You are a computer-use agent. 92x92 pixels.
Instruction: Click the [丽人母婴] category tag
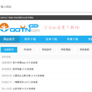(7, 89)
